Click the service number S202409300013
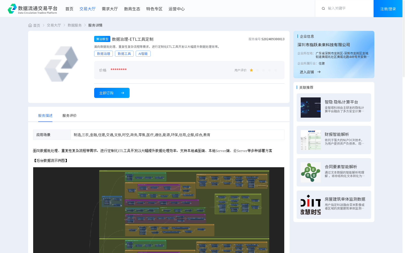This screenshot has width=405, height=253. (273, 39)
